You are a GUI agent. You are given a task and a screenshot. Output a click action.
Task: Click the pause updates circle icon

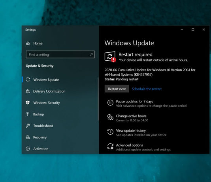[110, 103]
